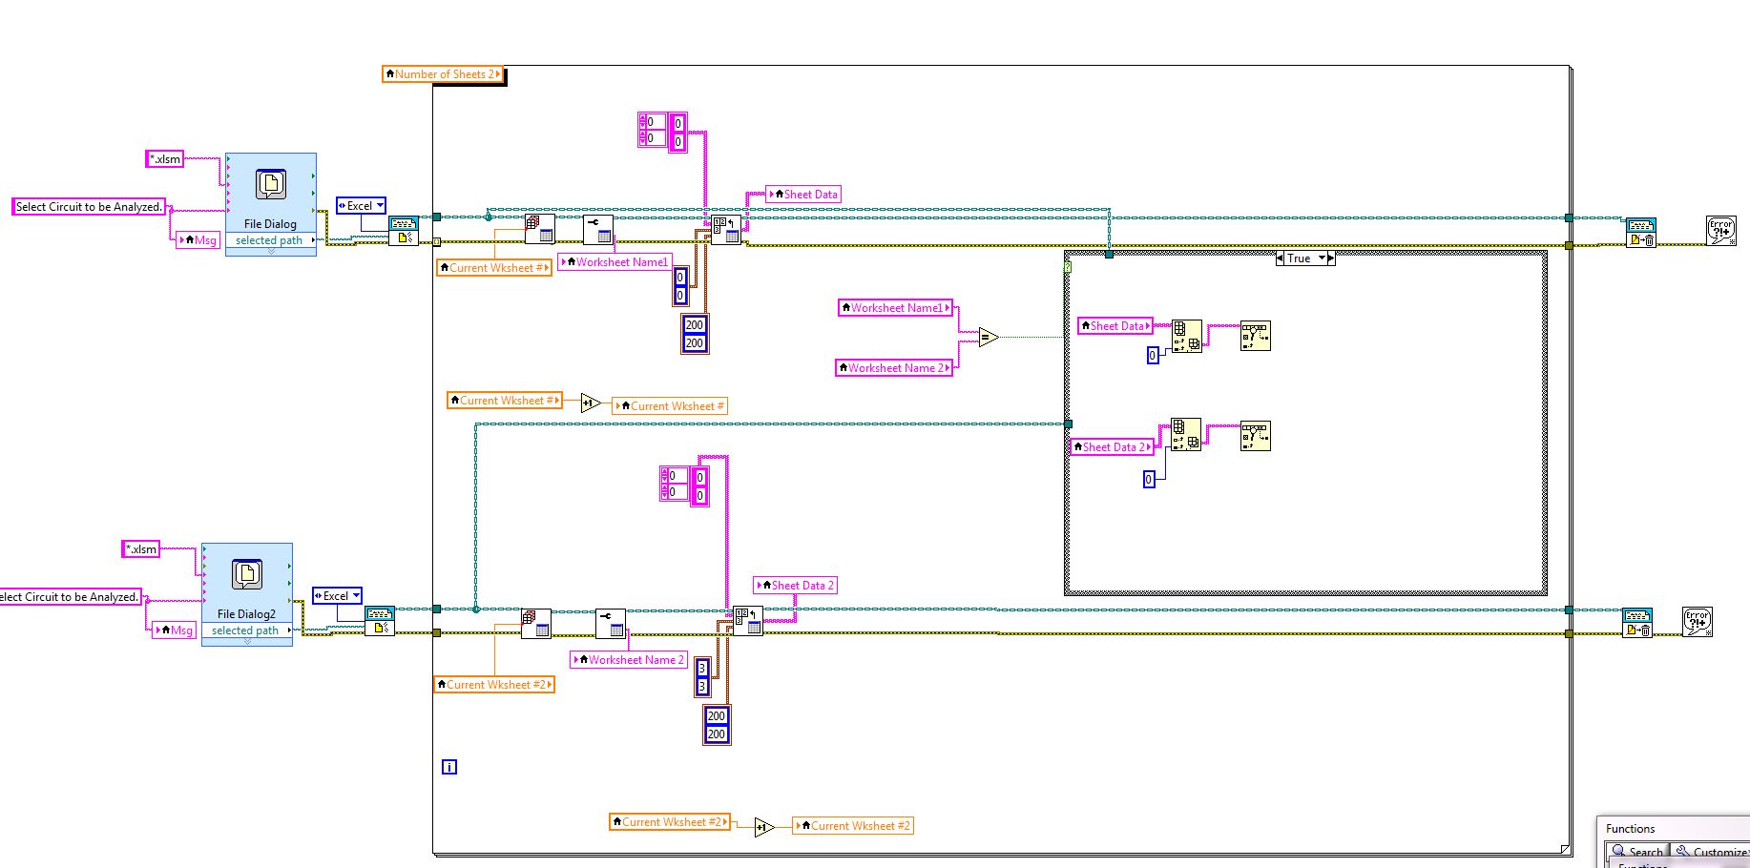The height and width of the screenshot is (868, 1750).
Task: Click the bottom Select Circuit to be Analyzed constant
Action: [x=69, y=597]
